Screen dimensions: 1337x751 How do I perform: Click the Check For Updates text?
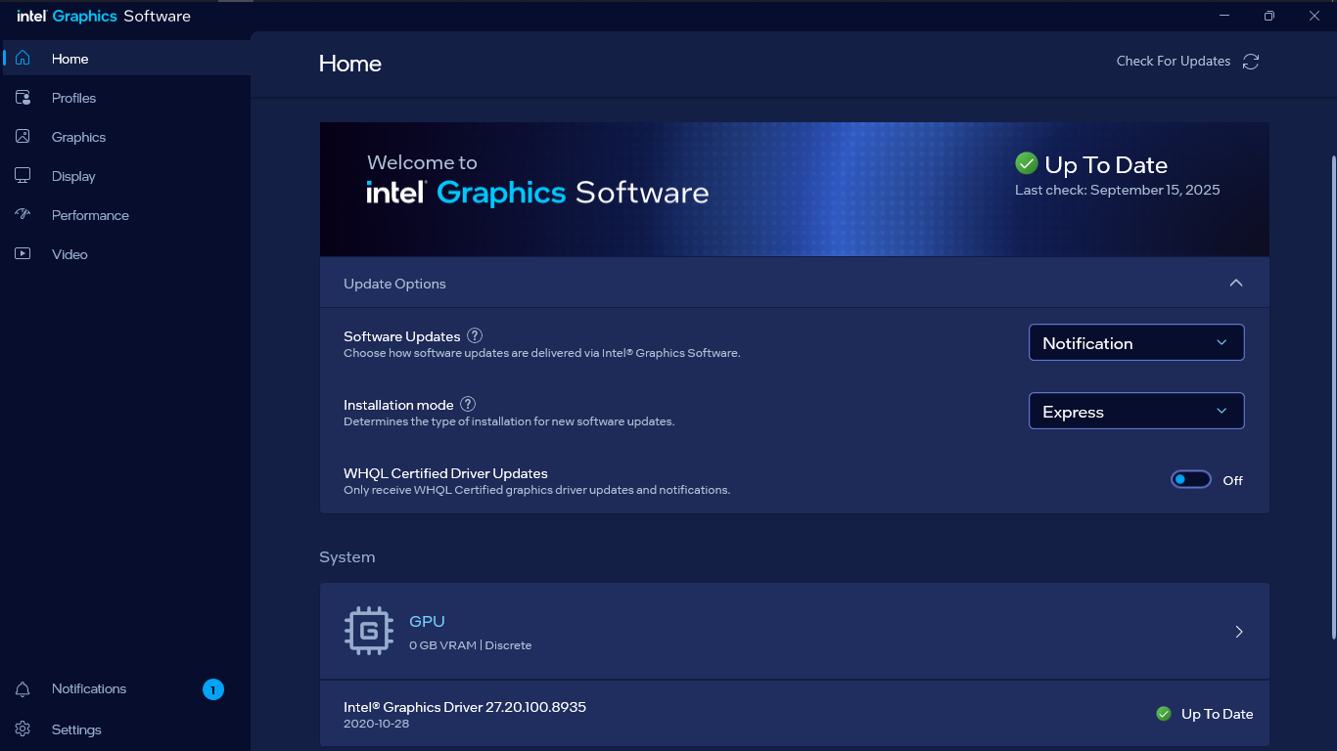click(x=1173, y=62)
